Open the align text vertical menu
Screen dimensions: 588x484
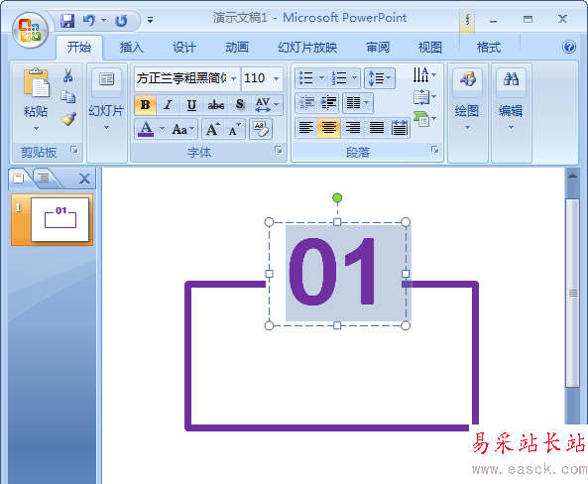click(424, 97)
